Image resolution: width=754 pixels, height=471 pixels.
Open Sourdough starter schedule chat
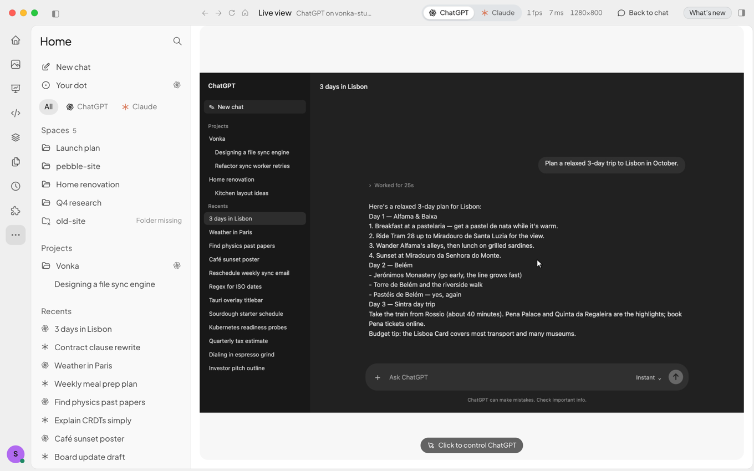[254, 314]
